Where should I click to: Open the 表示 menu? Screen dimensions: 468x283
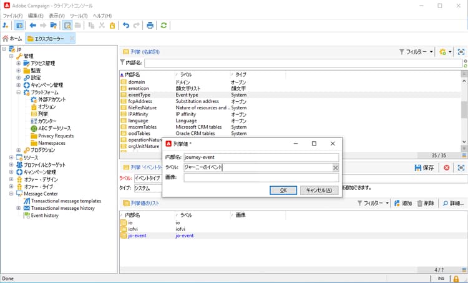57,16
